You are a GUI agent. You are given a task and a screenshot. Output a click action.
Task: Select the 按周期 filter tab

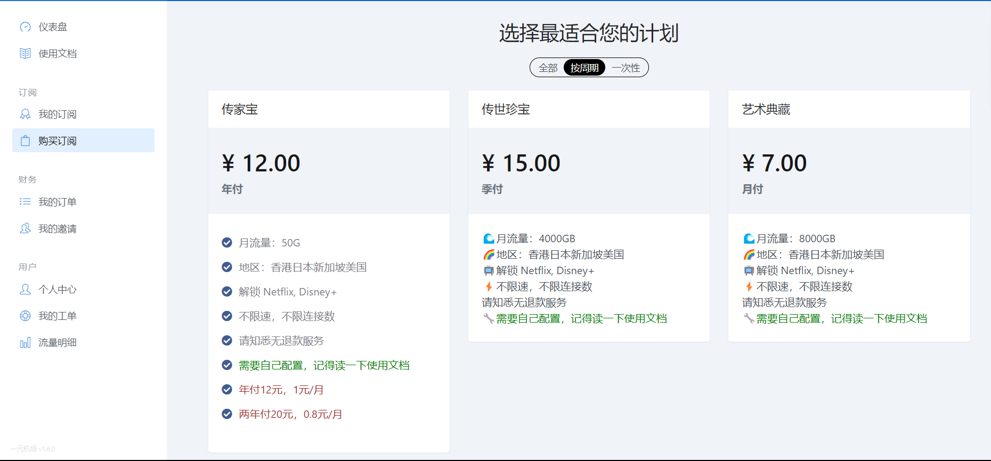click(584, 68)
